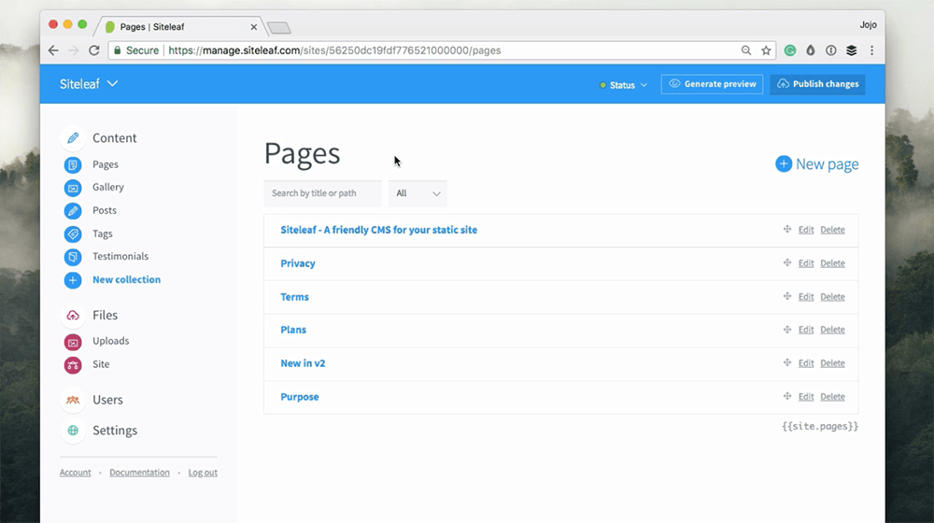Screen dimensions: 934x523
Task: Open the Gallery collection icon
Action: pyautogui.click(x=73, y=188)
